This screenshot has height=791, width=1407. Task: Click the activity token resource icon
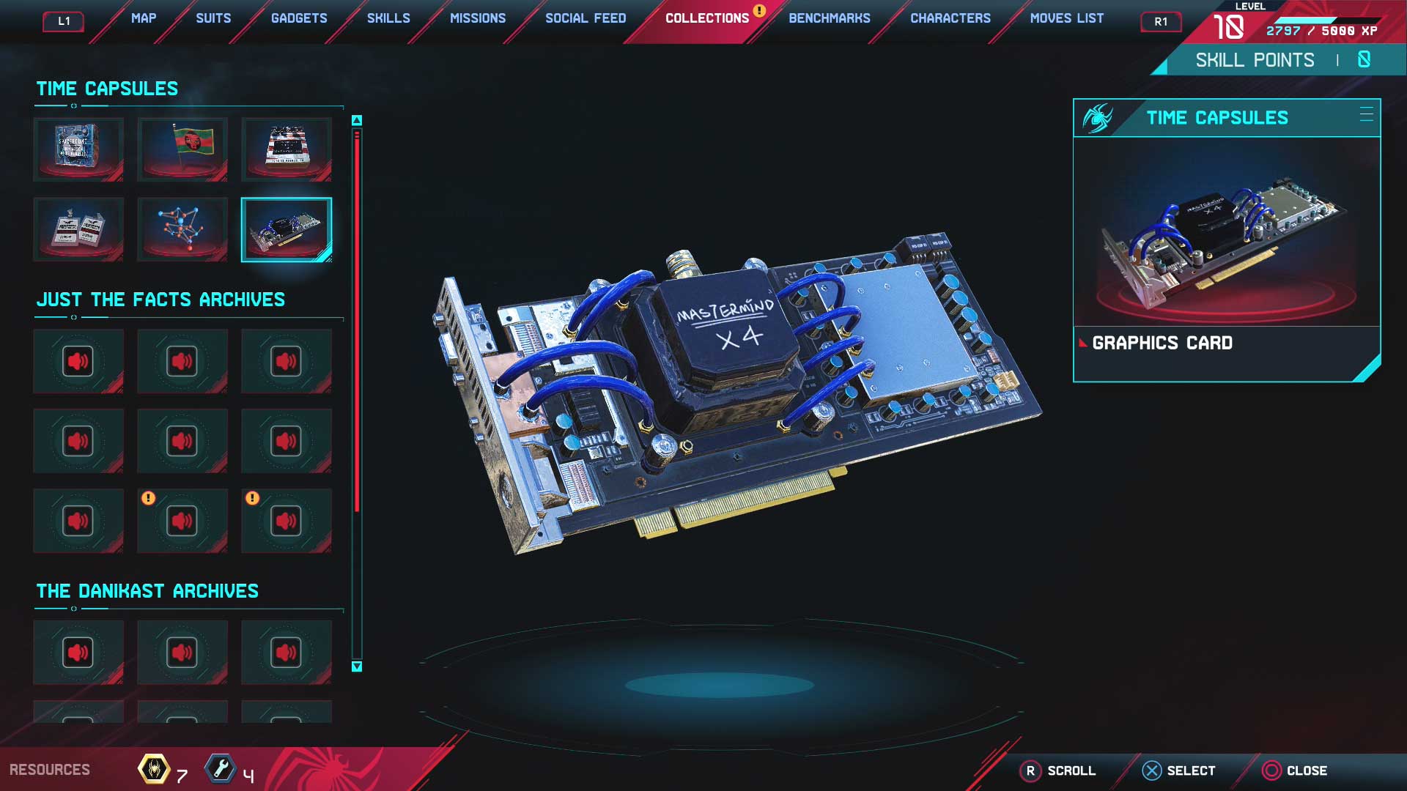(x=154, y=769)
